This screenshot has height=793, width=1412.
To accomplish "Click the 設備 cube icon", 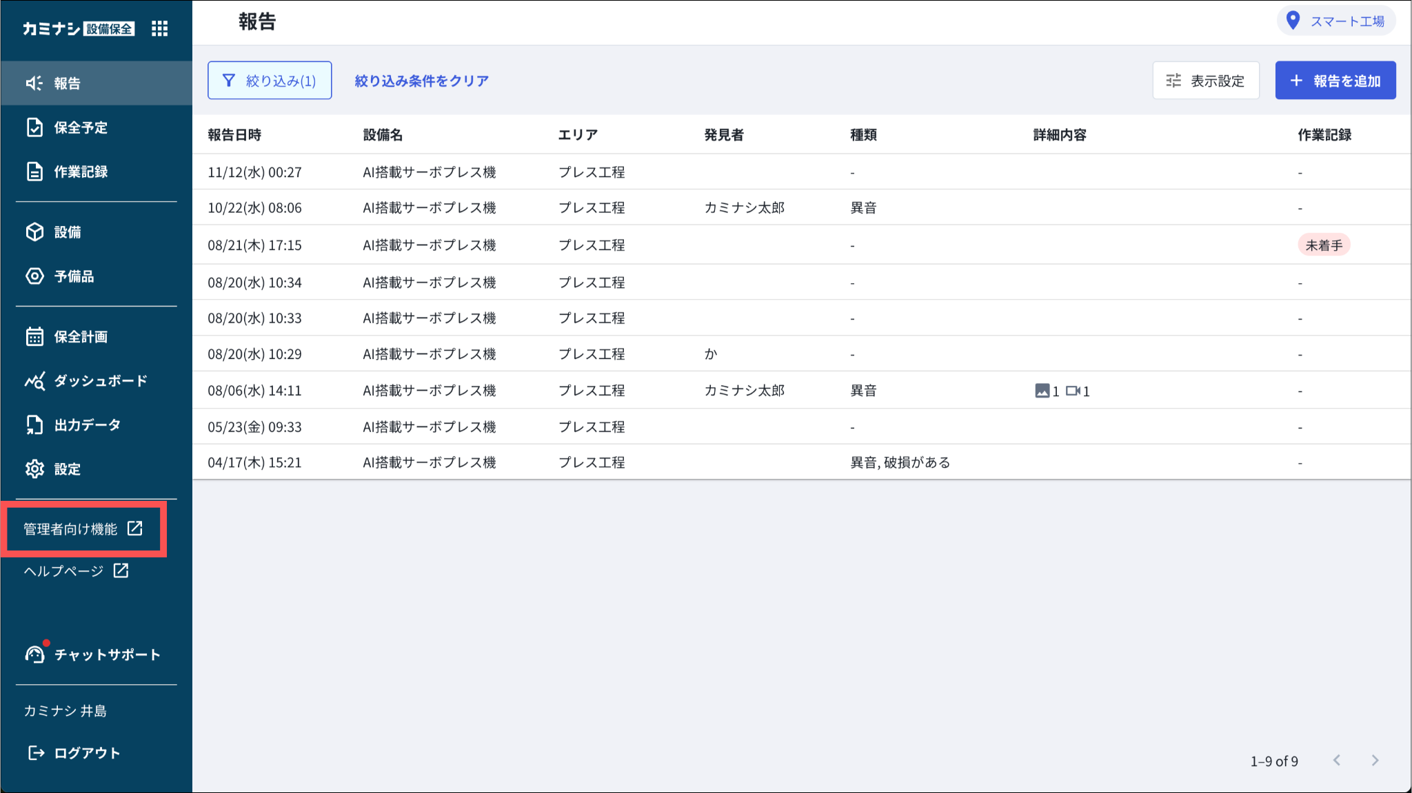I will pos(34,232).
